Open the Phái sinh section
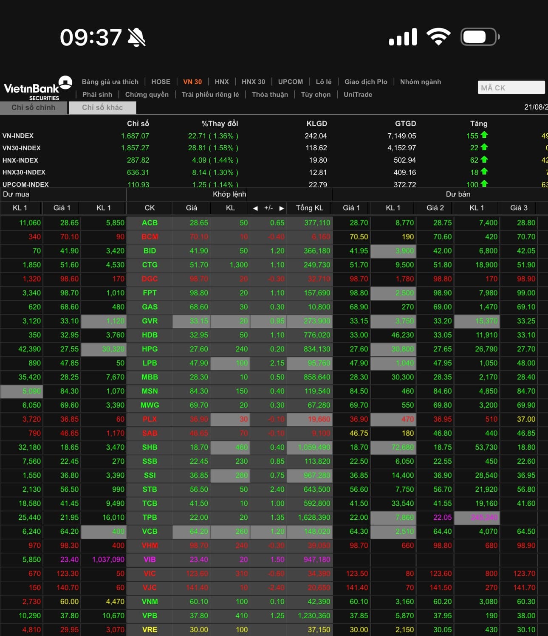548x636 pixels. pyautogui.click(x=97, y=94)
